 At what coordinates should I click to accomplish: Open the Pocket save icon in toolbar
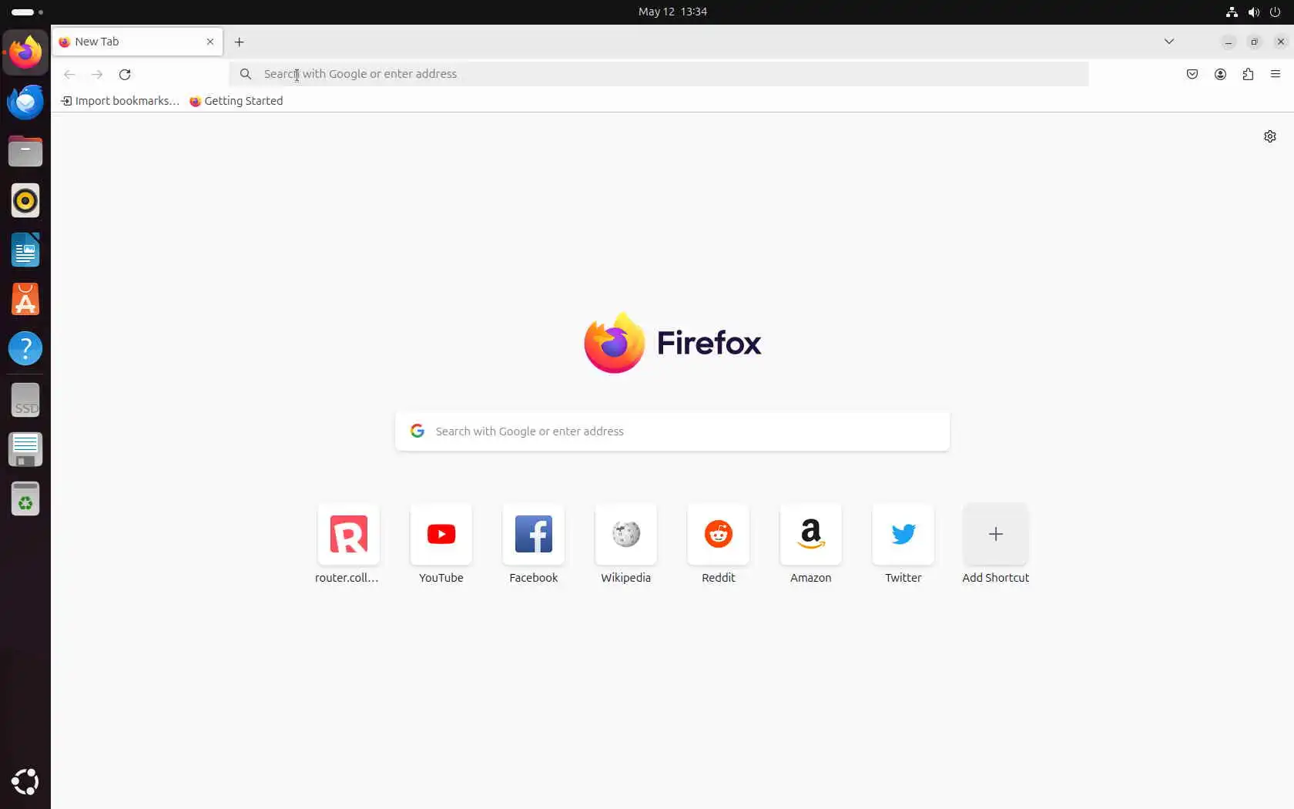click(1192, 74)
